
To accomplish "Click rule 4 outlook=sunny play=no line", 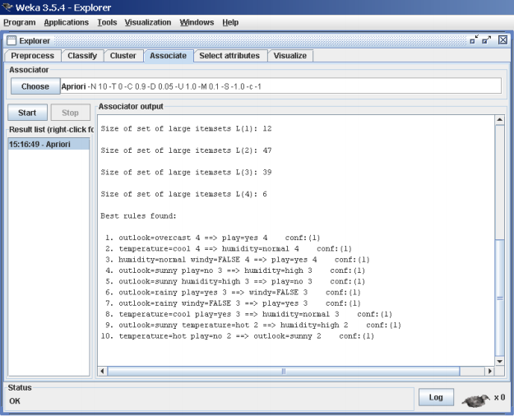I will tap(235, 270).
